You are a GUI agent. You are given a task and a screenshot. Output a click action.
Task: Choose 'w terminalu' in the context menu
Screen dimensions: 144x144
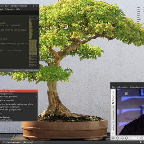point(19,100)
